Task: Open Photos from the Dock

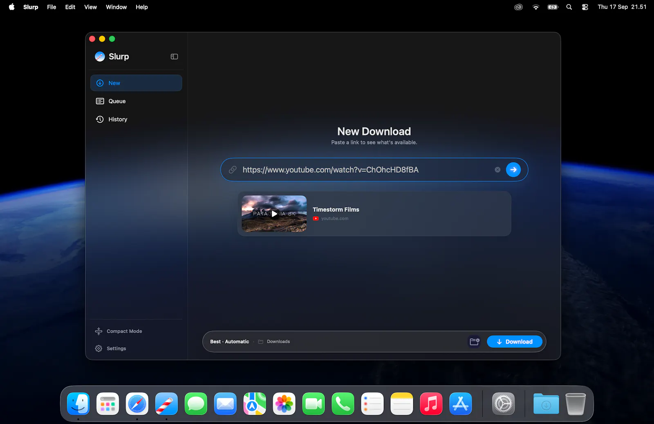Action: [x=284, y=404]
